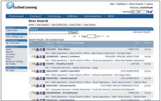Click list document icon for ABEDROSIAN row

tap(41, 93)
